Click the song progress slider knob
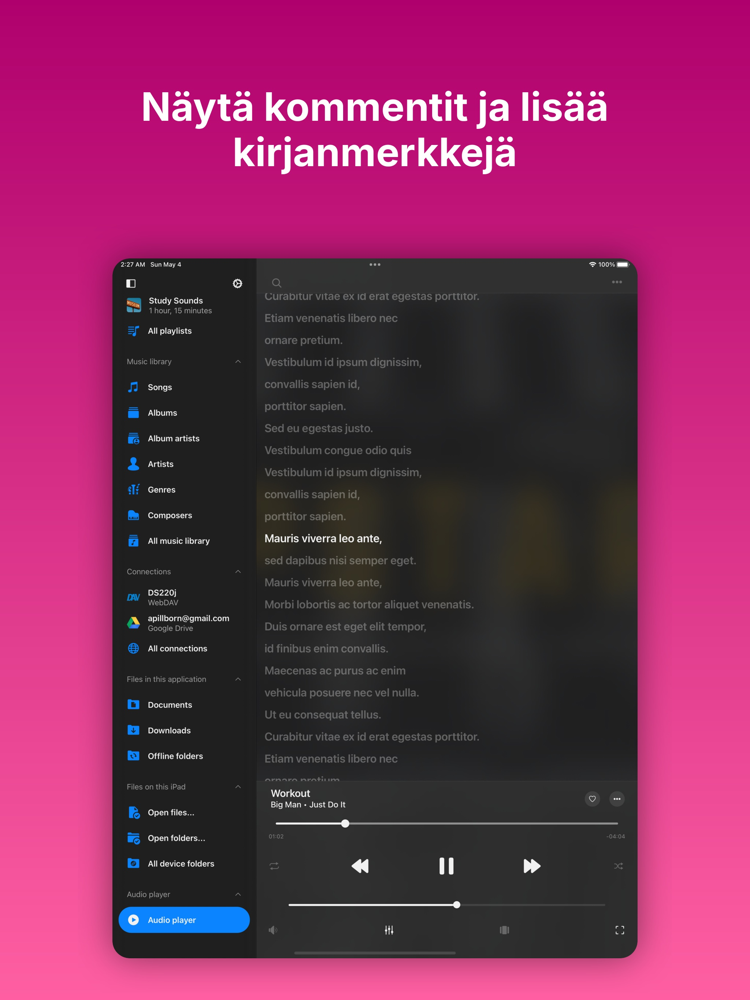750x1000 pixels. (345, 823)
